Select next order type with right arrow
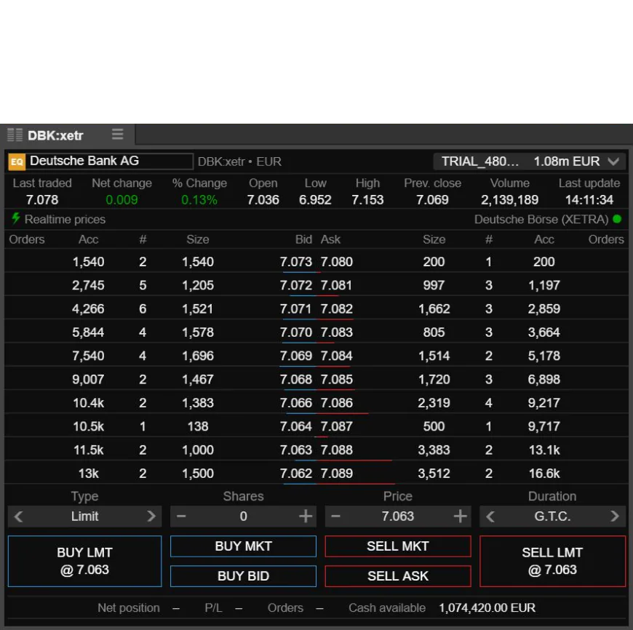The height and width of the screenshot is (630, 633). click(151, 517)
